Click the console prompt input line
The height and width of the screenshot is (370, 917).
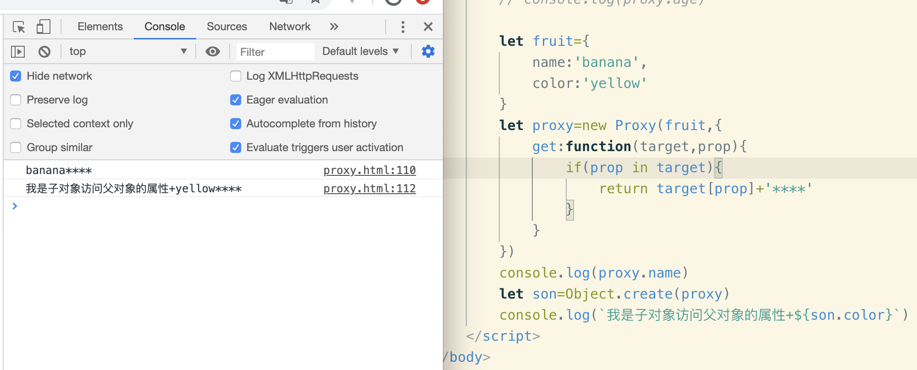pos(223,206)
